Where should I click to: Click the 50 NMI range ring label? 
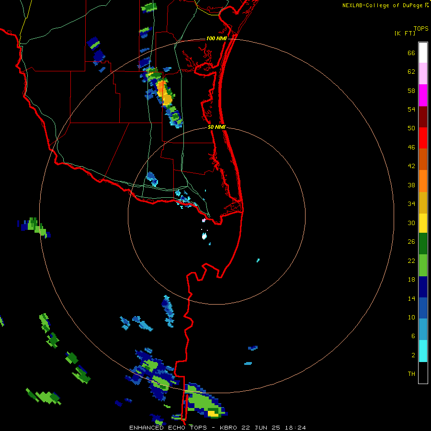[x=216, y=127]
